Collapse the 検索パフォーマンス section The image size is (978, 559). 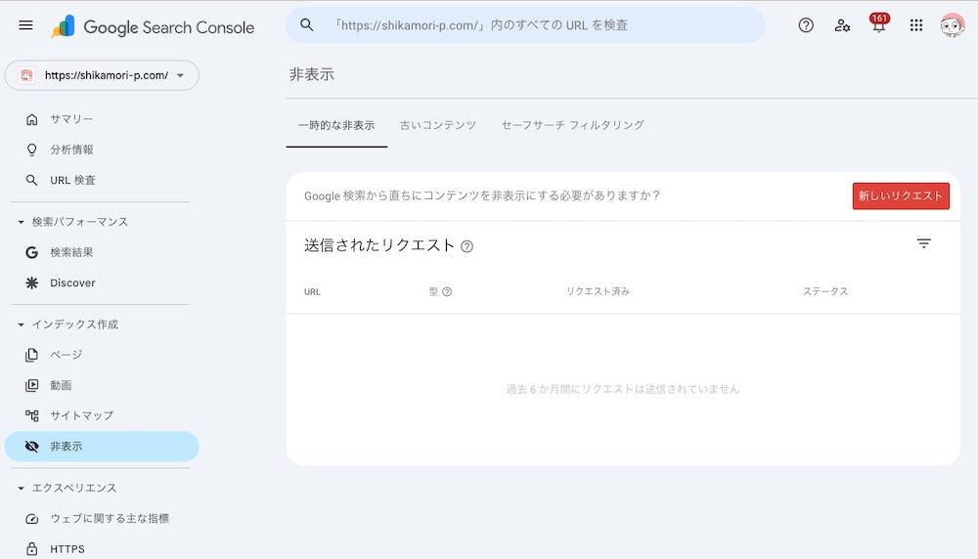pyautogui.click(x=22, y=222)
